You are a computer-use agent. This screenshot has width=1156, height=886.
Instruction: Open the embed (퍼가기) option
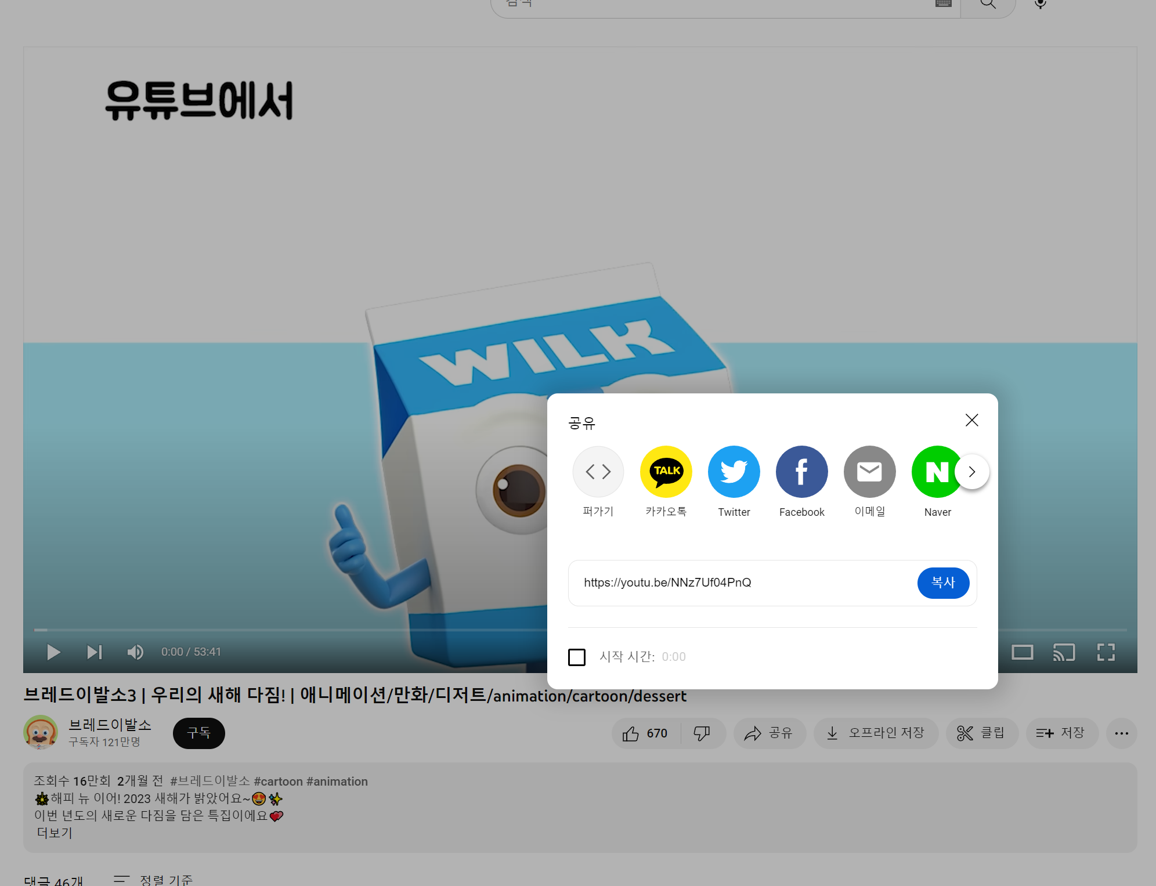598,472
